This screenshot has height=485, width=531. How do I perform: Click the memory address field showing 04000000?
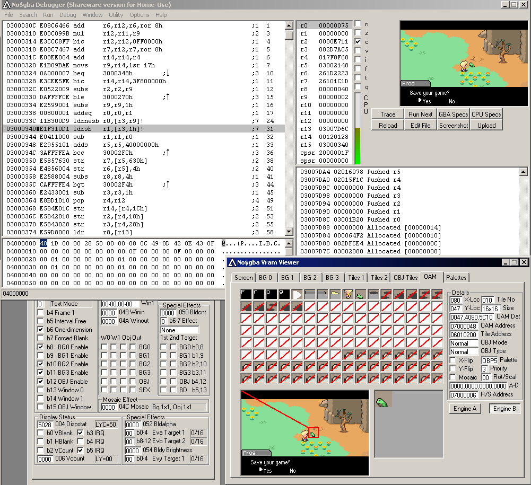click(113, 294)
